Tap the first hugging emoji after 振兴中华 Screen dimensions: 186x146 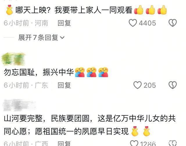[80, 72]
